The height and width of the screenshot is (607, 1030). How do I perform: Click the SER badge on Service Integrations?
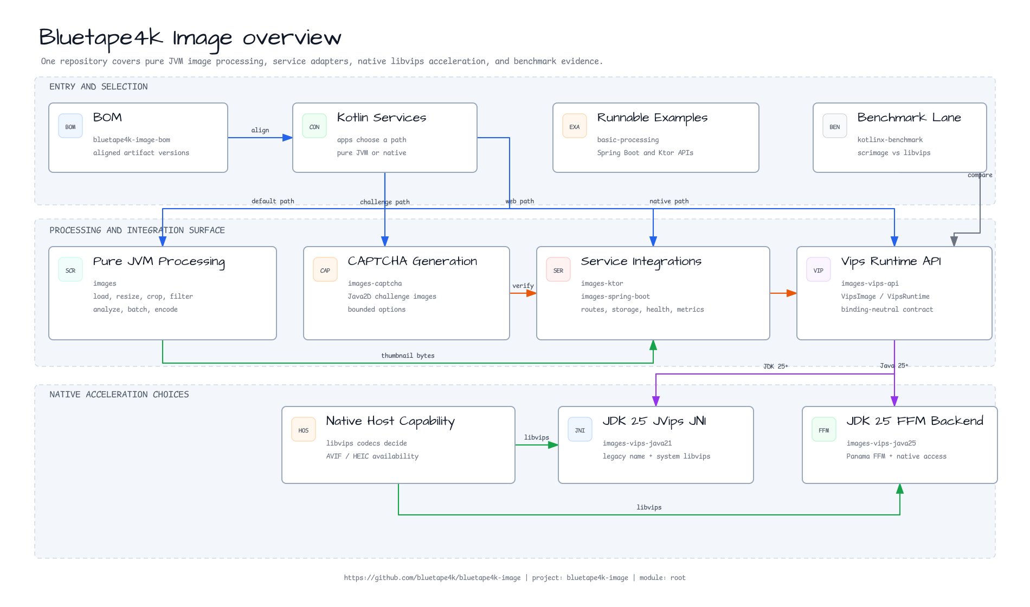pos(558,269)
